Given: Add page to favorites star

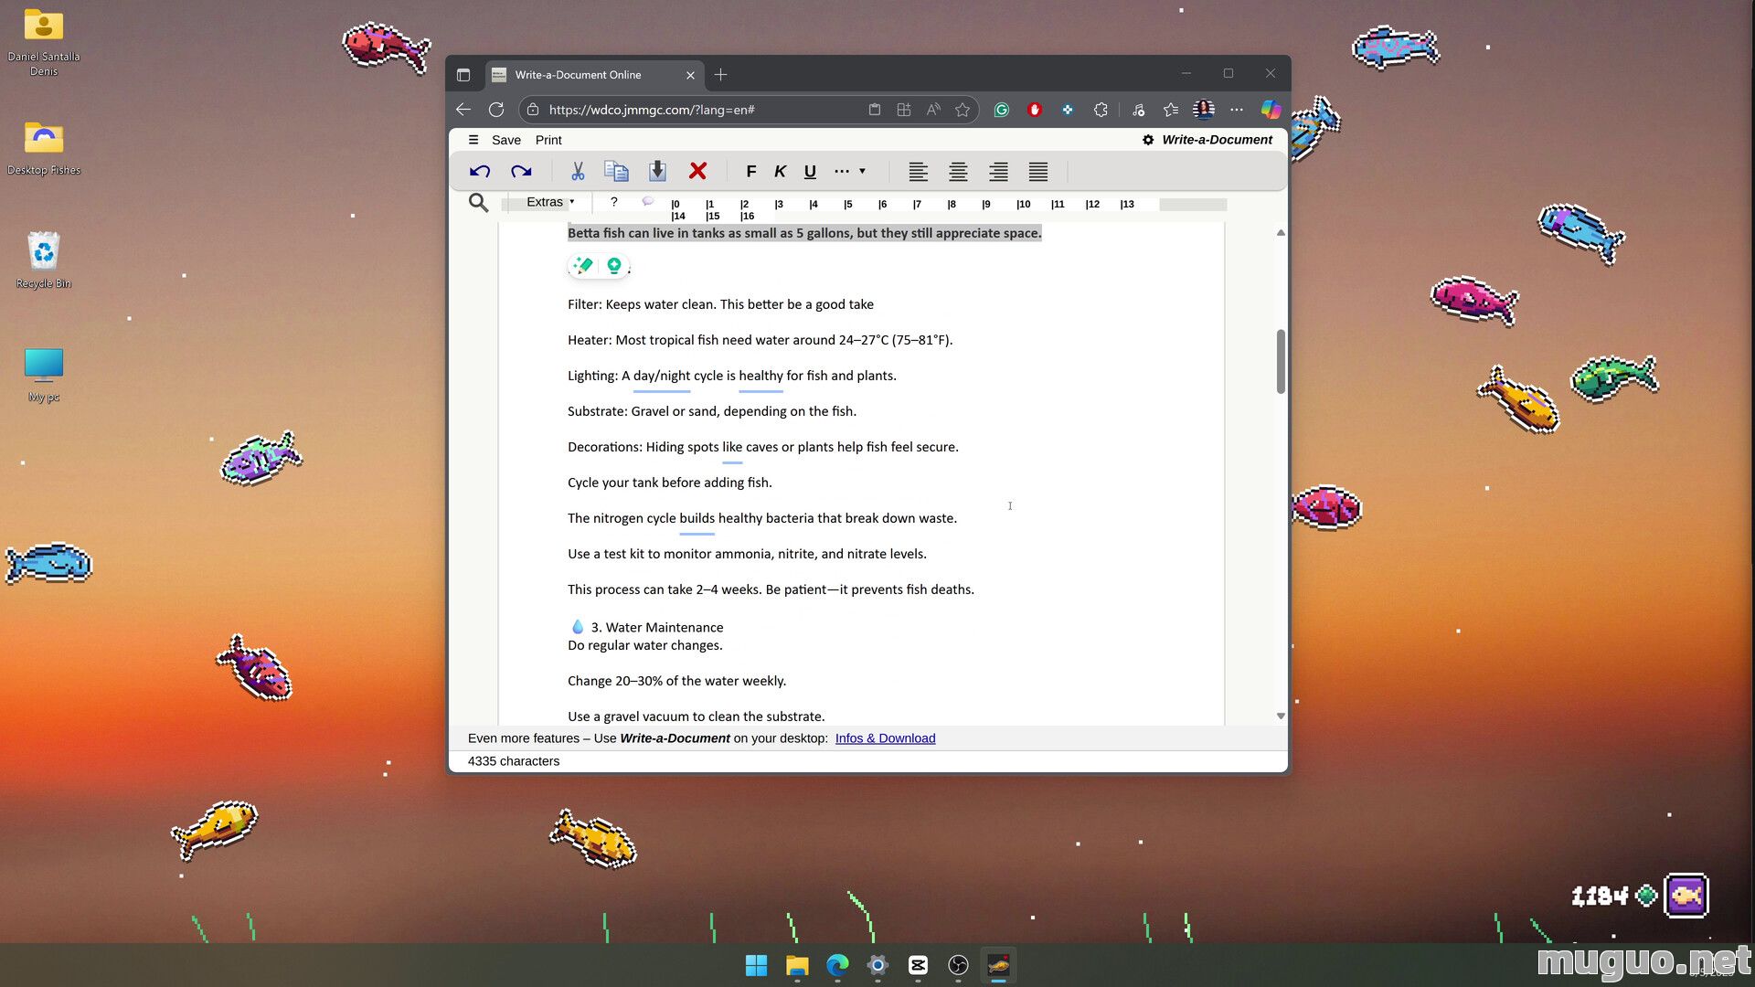Looking at the screenshot, I should click(963, 110).
